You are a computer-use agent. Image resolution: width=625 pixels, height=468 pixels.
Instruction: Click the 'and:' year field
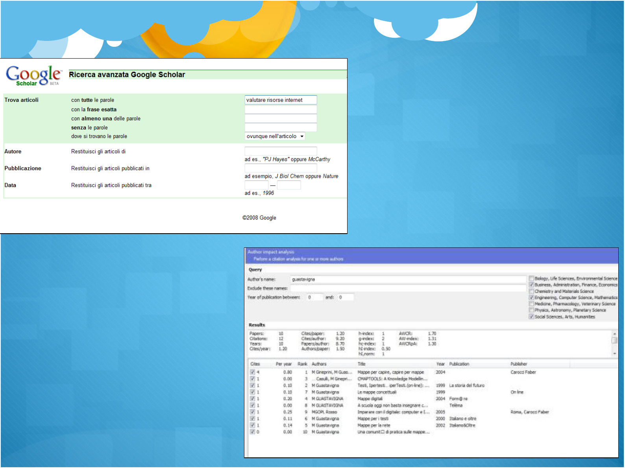tap(346, 297)
